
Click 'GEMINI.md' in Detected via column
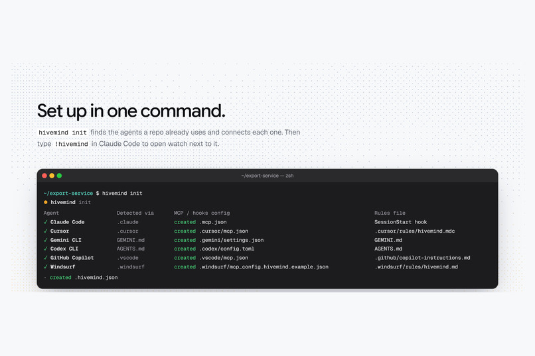tap(131, 240)
